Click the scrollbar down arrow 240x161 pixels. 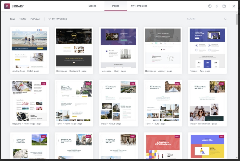pos(237,158)
